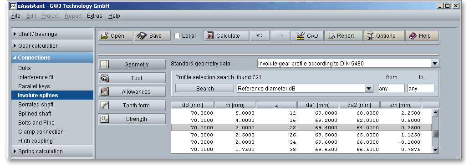Click the Search button
The image size is (469, 166).
coord(205,88)
